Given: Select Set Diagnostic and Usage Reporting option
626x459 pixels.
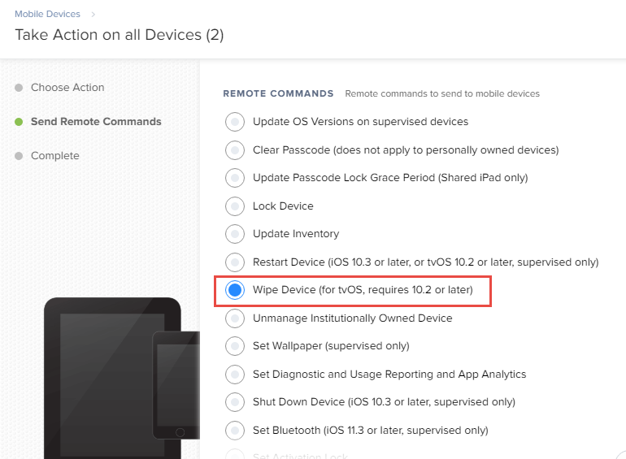Looking at the screenshot, I should tap(235, 375).
